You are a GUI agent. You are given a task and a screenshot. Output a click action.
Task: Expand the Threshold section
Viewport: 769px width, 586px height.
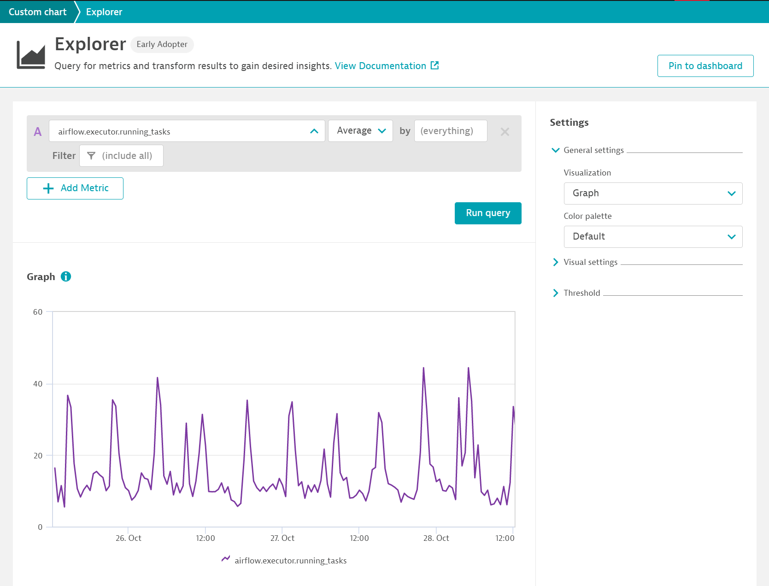point(555,293)
